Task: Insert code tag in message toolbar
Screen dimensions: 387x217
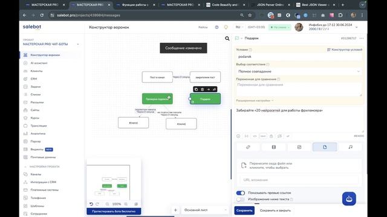Action: point(255,136)
